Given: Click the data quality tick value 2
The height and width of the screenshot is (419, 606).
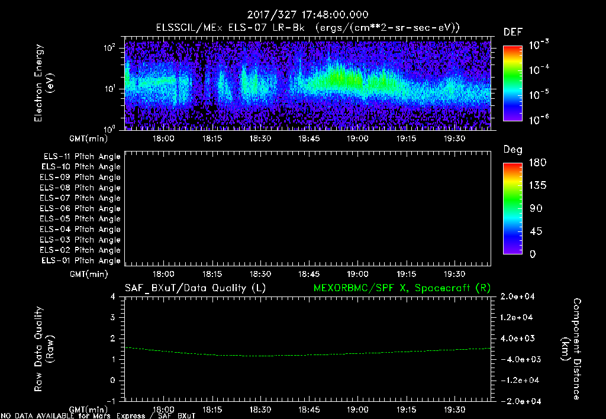Looking at the screenshot, I should point(113,338).
